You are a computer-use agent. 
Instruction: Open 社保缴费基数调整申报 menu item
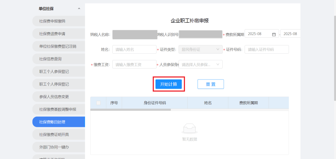point(59,109)
